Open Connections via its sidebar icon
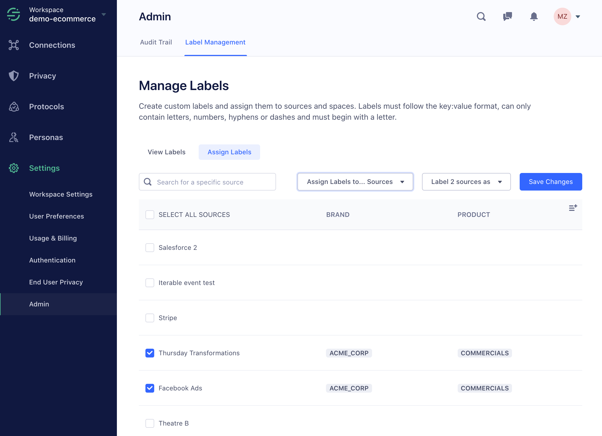Screen dimensions: 602x436 [13, 45]
